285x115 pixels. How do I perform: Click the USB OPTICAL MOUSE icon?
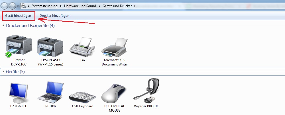pyautogui.click(x=115, y=93)
